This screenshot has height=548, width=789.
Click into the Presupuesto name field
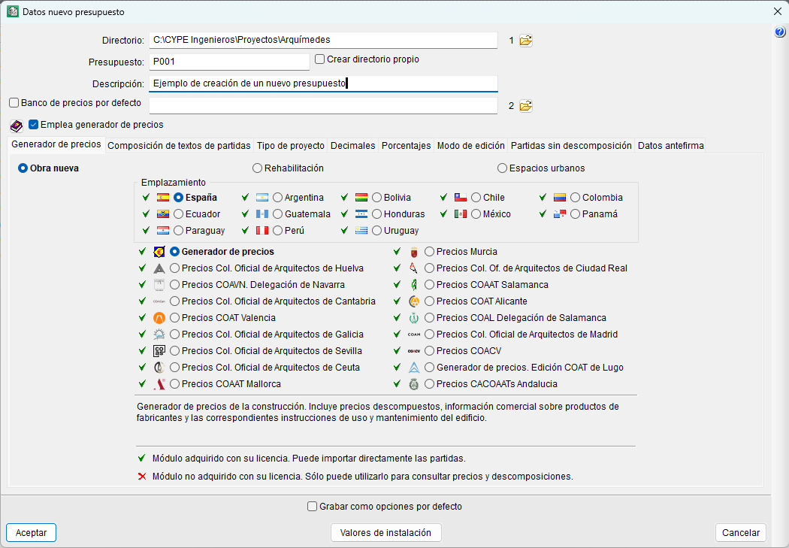pyautogui.click(x=229, y=62)
